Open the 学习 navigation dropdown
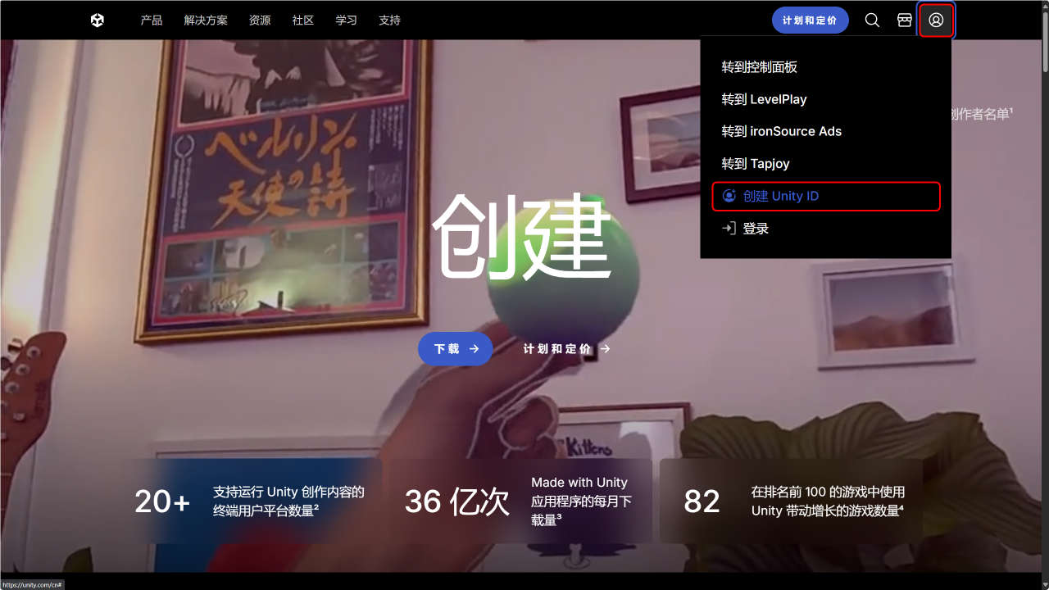 click(x=347, y=20)
